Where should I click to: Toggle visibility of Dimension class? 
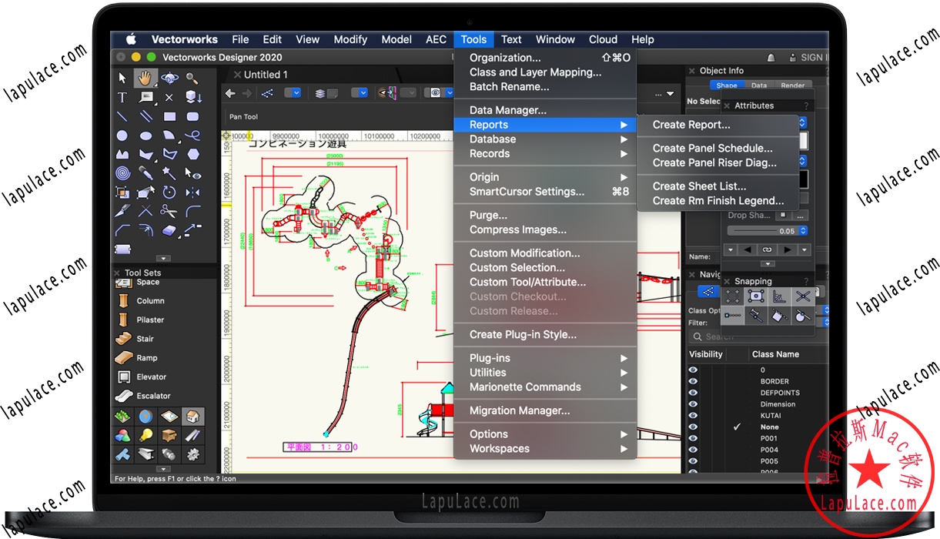pyautogui.click(x=693, y=404)
